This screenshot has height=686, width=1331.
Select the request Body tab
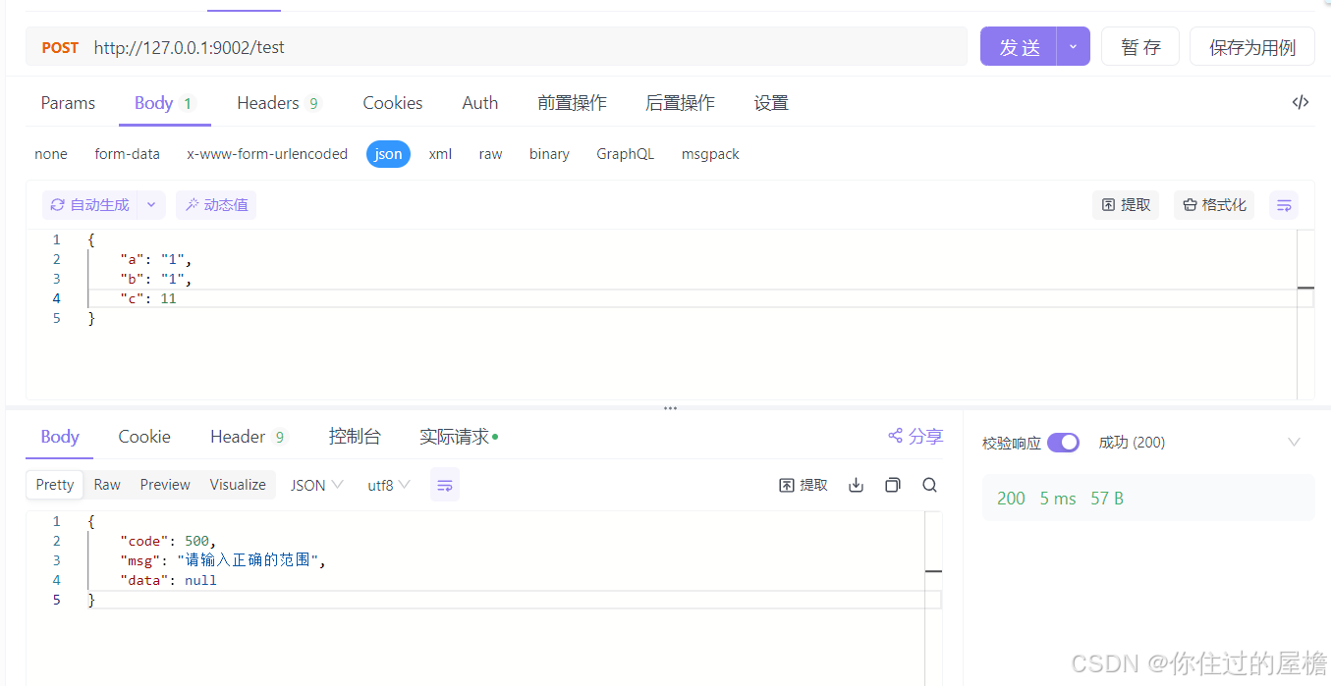pyautogui.click(x=164, y=103)
